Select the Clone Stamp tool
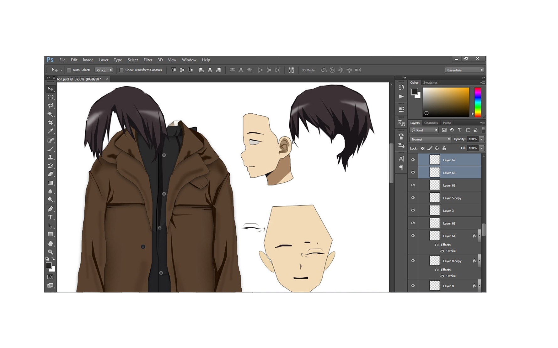 point(51,158)
